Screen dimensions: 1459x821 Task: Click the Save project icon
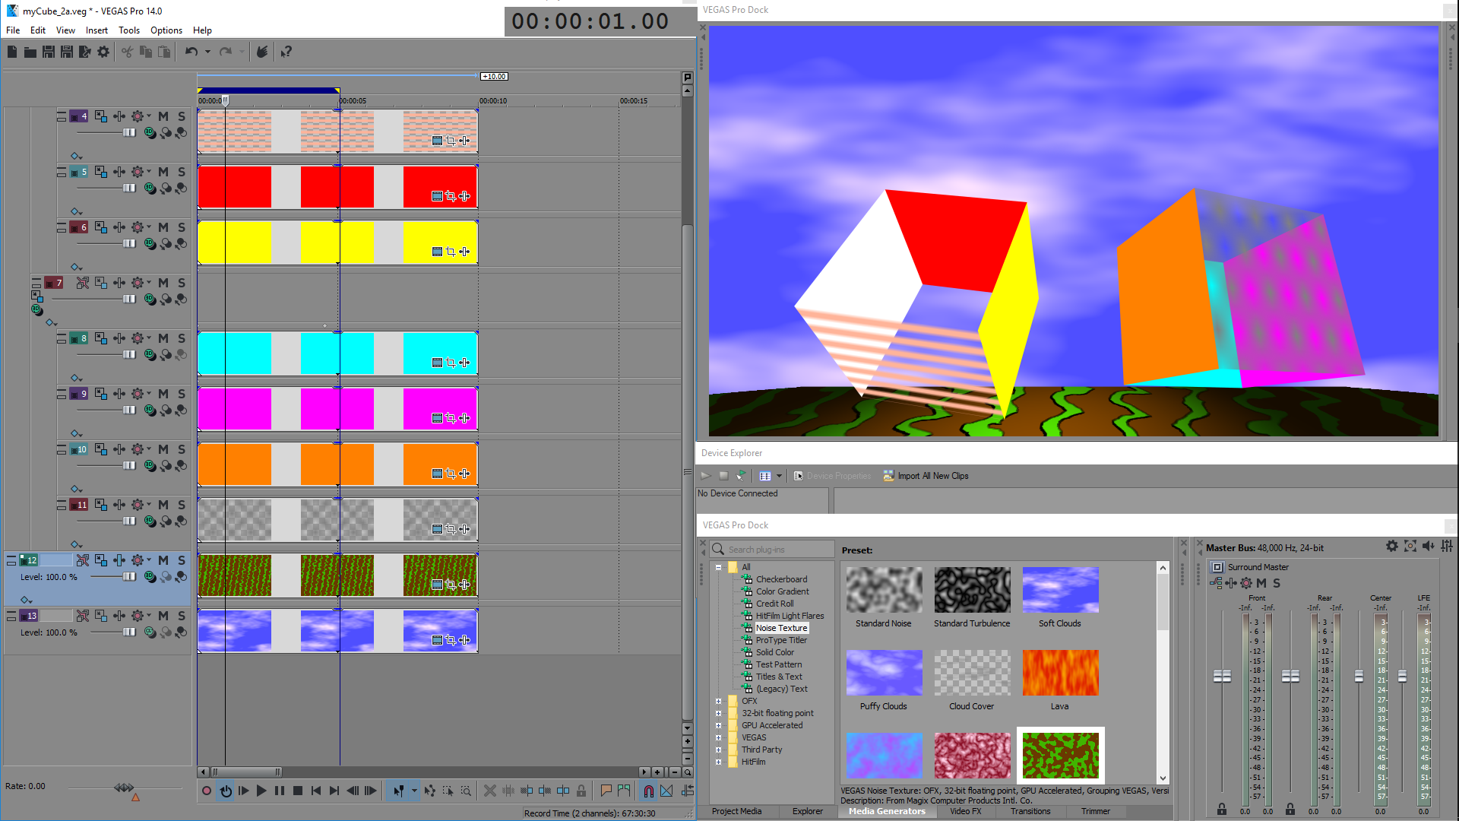tap(49, 52)
